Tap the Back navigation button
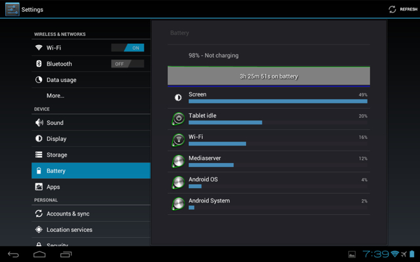The image size is (420, 262). point(13,254)
